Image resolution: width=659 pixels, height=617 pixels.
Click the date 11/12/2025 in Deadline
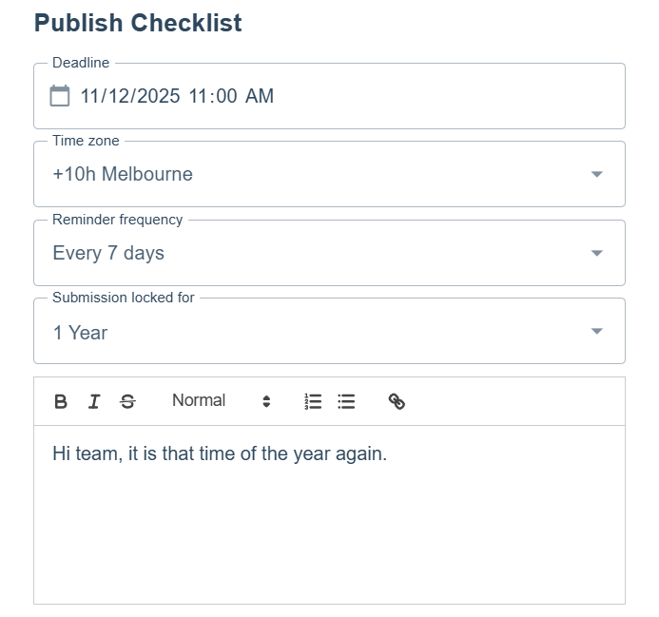pos(129,96)
